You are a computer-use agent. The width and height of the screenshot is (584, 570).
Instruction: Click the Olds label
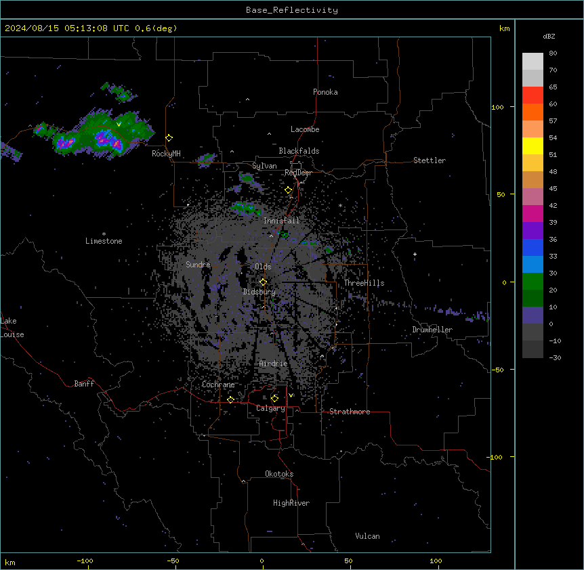click(263, 267)
